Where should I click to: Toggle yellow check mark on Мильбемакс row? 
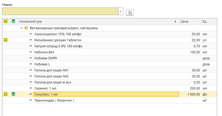(5, 40)
